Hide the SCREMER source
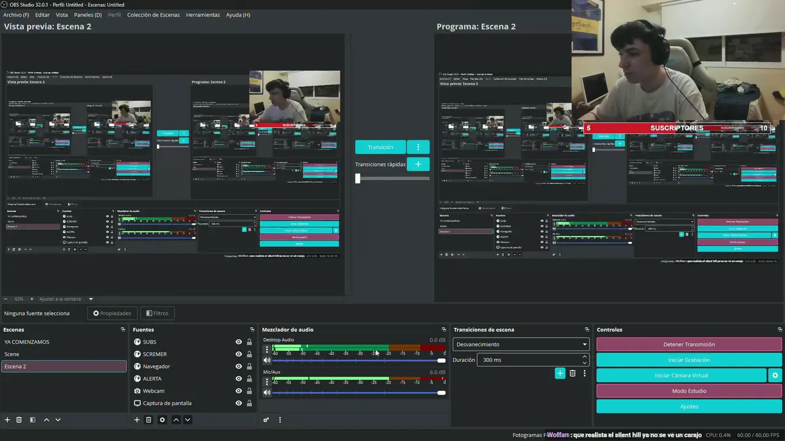 239,354
